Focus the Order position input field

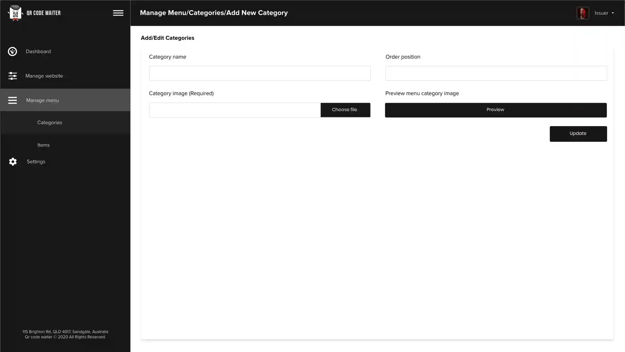496,73
